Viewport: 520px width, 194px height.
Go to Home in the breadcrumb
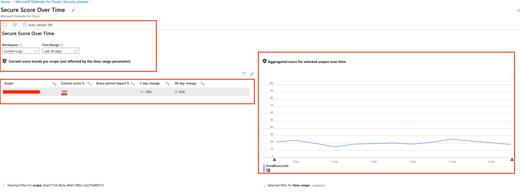tap(5, 2)
